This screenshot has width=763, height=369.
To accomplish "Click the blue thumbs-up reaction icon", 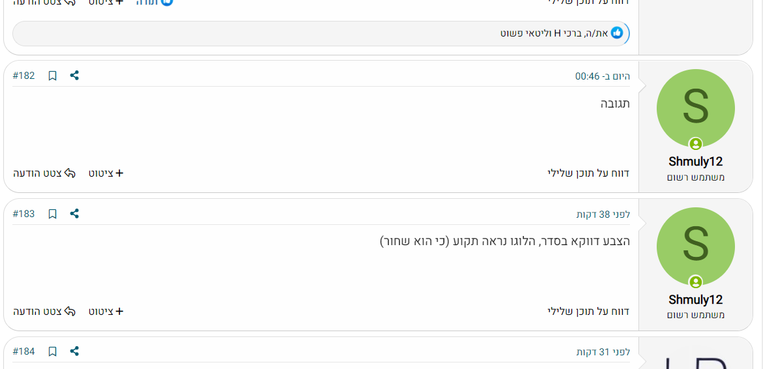I will [617, 33].
